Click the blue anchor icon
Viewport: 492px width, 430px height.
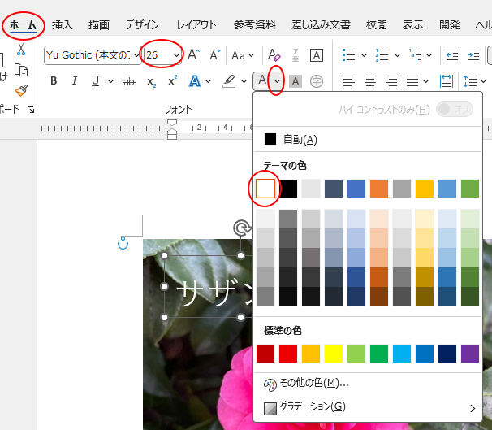point(123,243)
